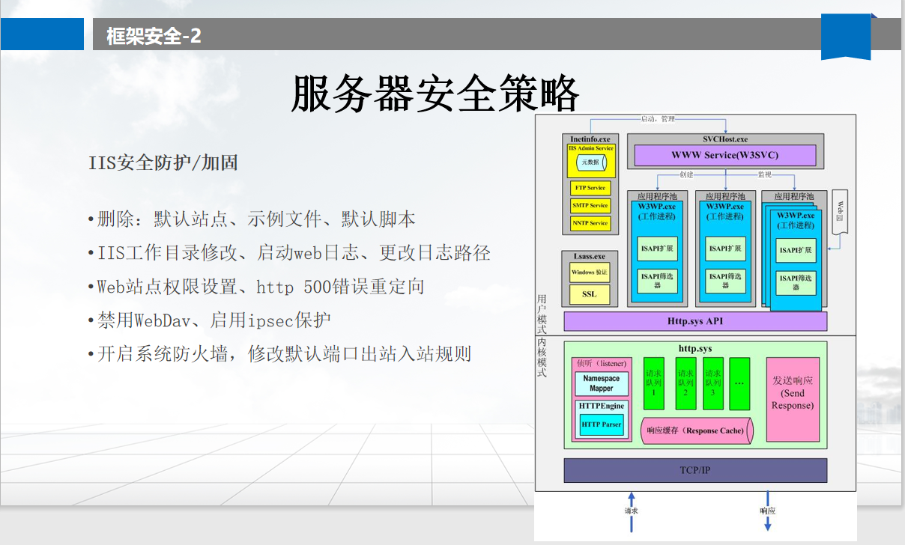Click the '元数据' cylinder shape

coord(590,162)
